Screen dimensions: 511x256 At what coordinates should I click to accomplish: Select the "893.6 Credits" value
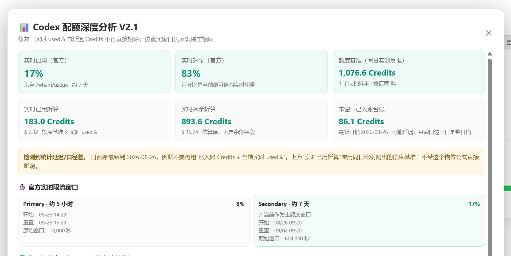tap(206, 121)
